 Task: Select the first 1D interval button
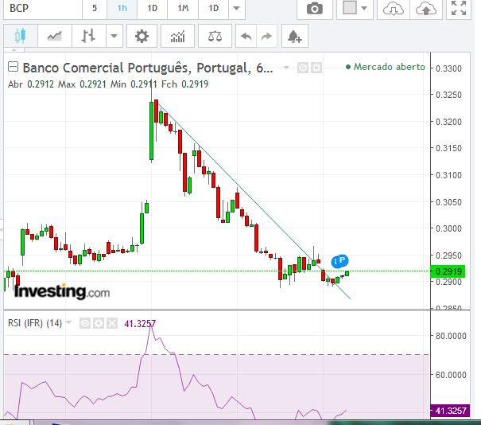coord(152,8)
